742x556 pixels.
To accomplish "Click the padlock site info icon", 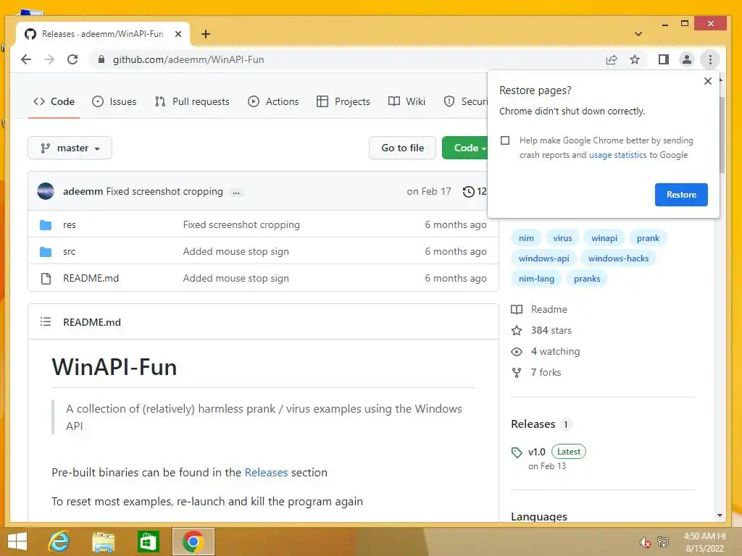I will coord(101,59).
